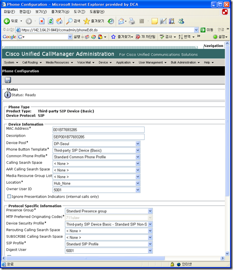
Task: Click the Google toolbar translate icon
Action: click(x=180, y=37)
